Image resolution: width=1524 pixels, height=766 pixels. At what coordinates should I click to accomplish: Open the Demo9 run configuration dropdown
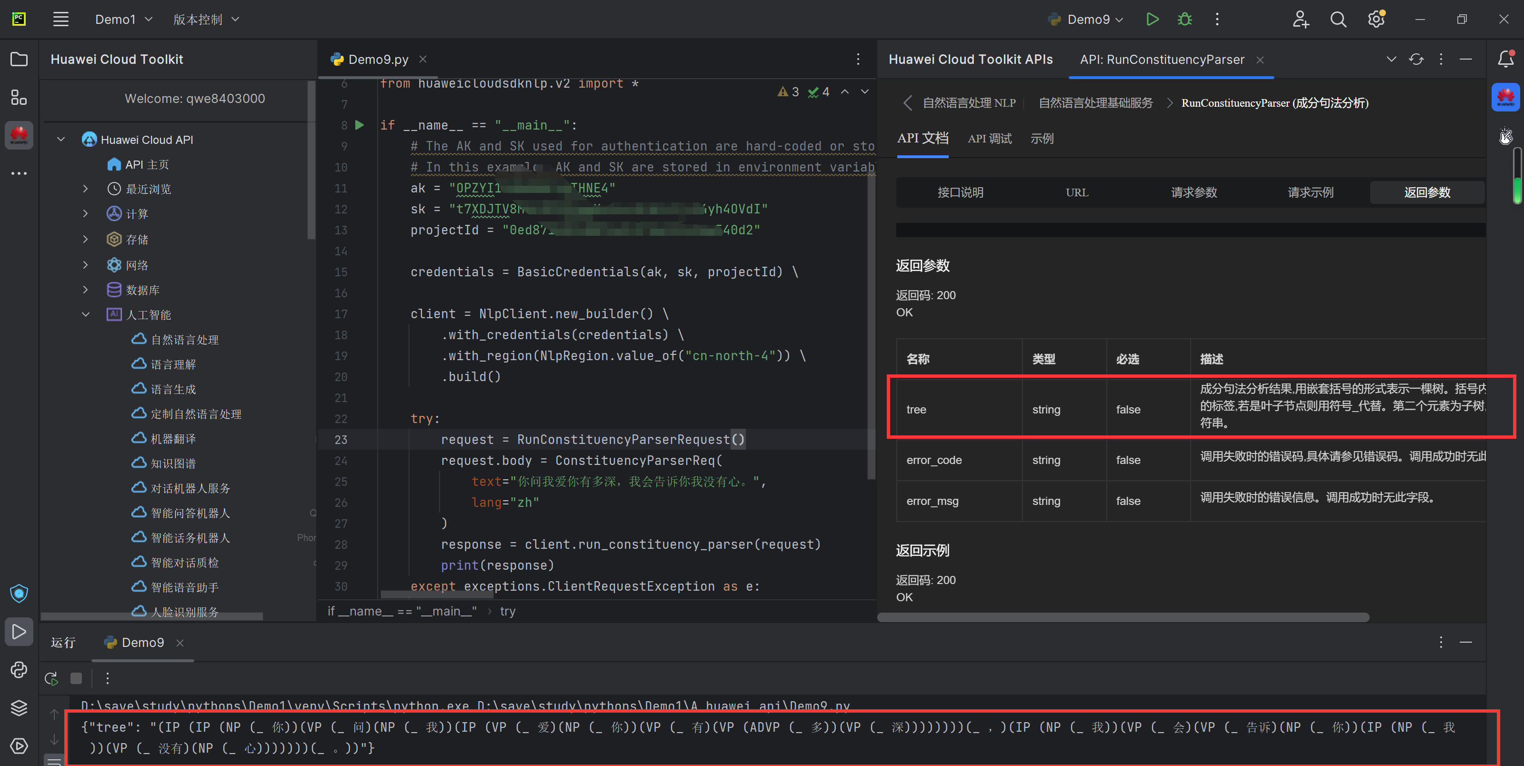click(x=1087, y=20)
